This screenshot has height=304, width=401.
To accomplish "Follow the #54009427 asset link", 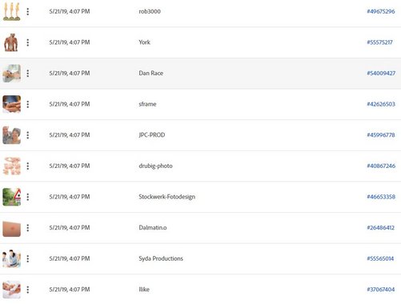I will pyautogui.click(x=381, y=74).
